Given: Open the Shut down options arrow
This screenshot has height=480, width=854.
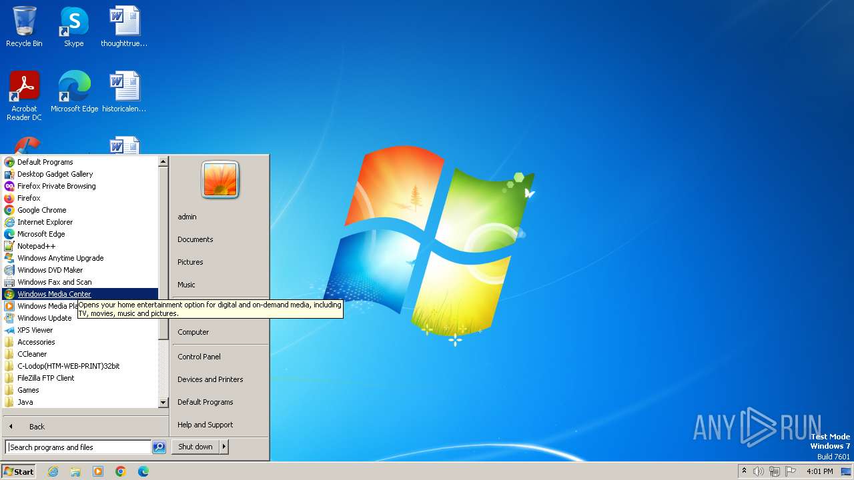Looking at the screenshot, I should [x=224, y=447].
